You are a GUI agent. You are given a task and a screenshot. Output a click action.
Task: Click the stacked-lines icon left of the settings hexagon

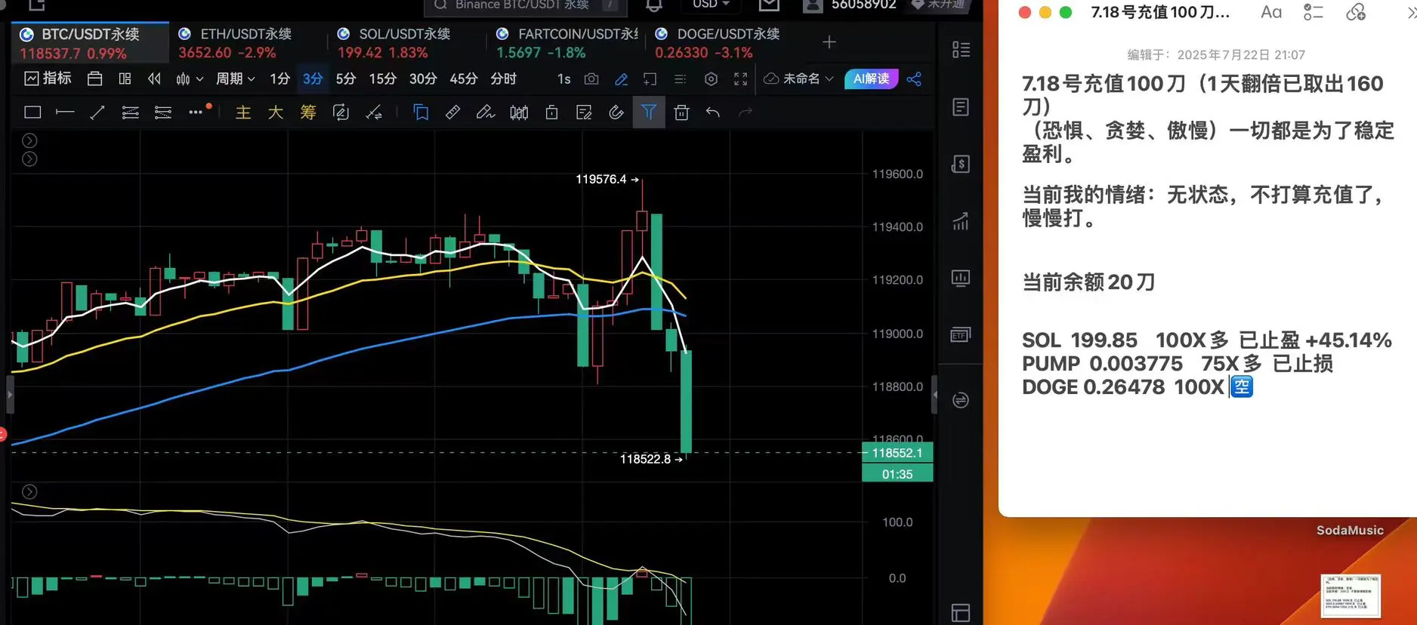pyautogui.click(x=680, y=79)
